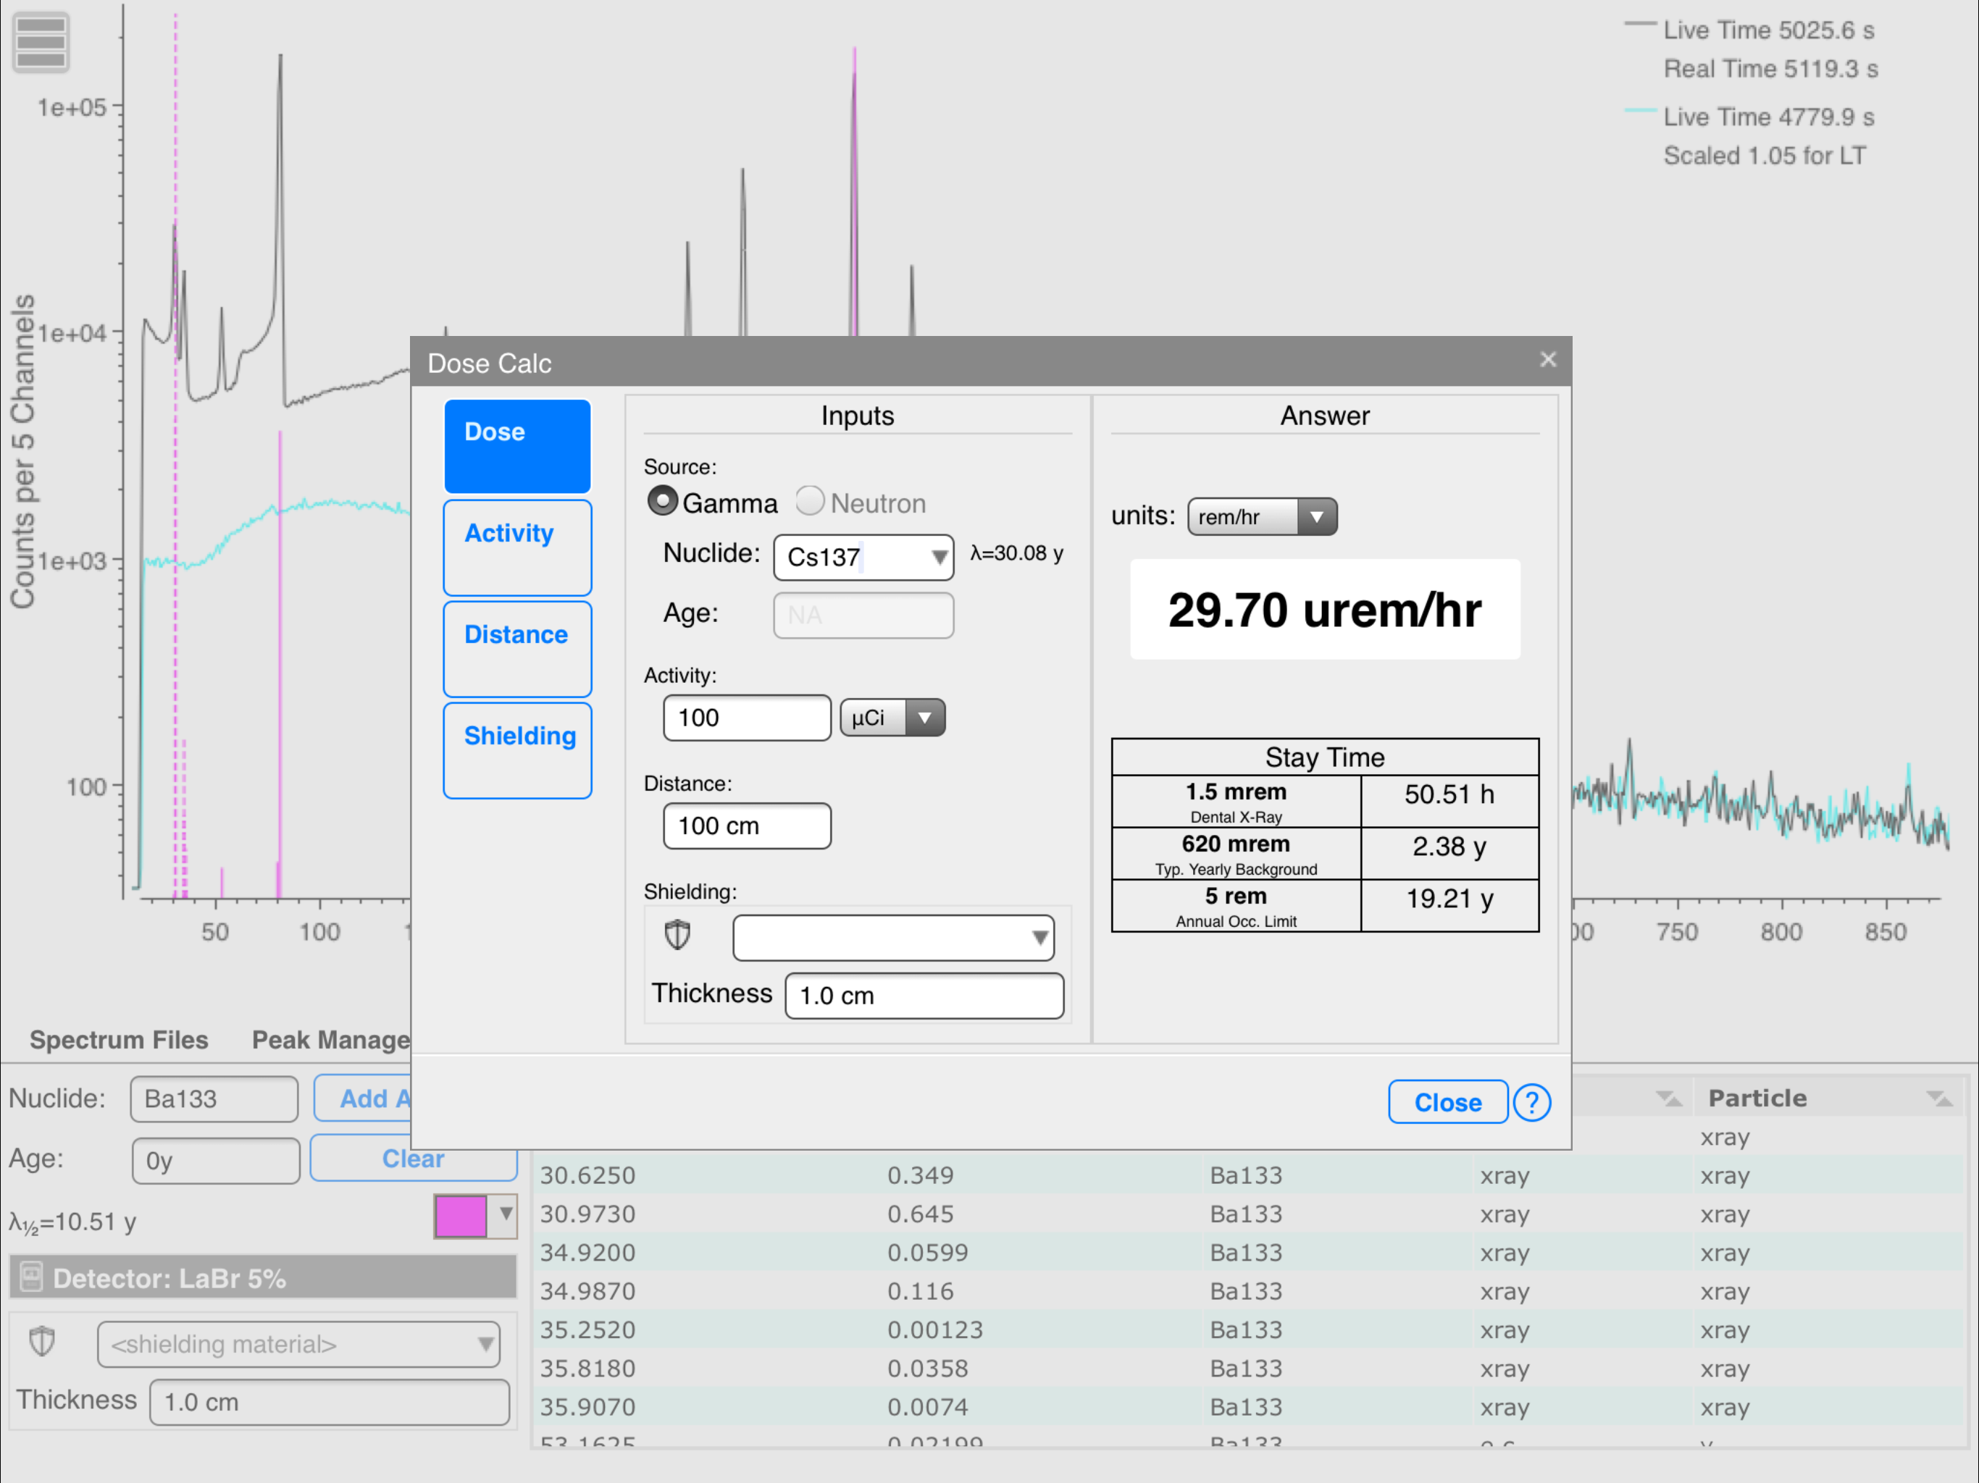This screenshot has width=1979, height=1483.
Task: Click the detector shielding shield icon
Action: coord(42,1342)
